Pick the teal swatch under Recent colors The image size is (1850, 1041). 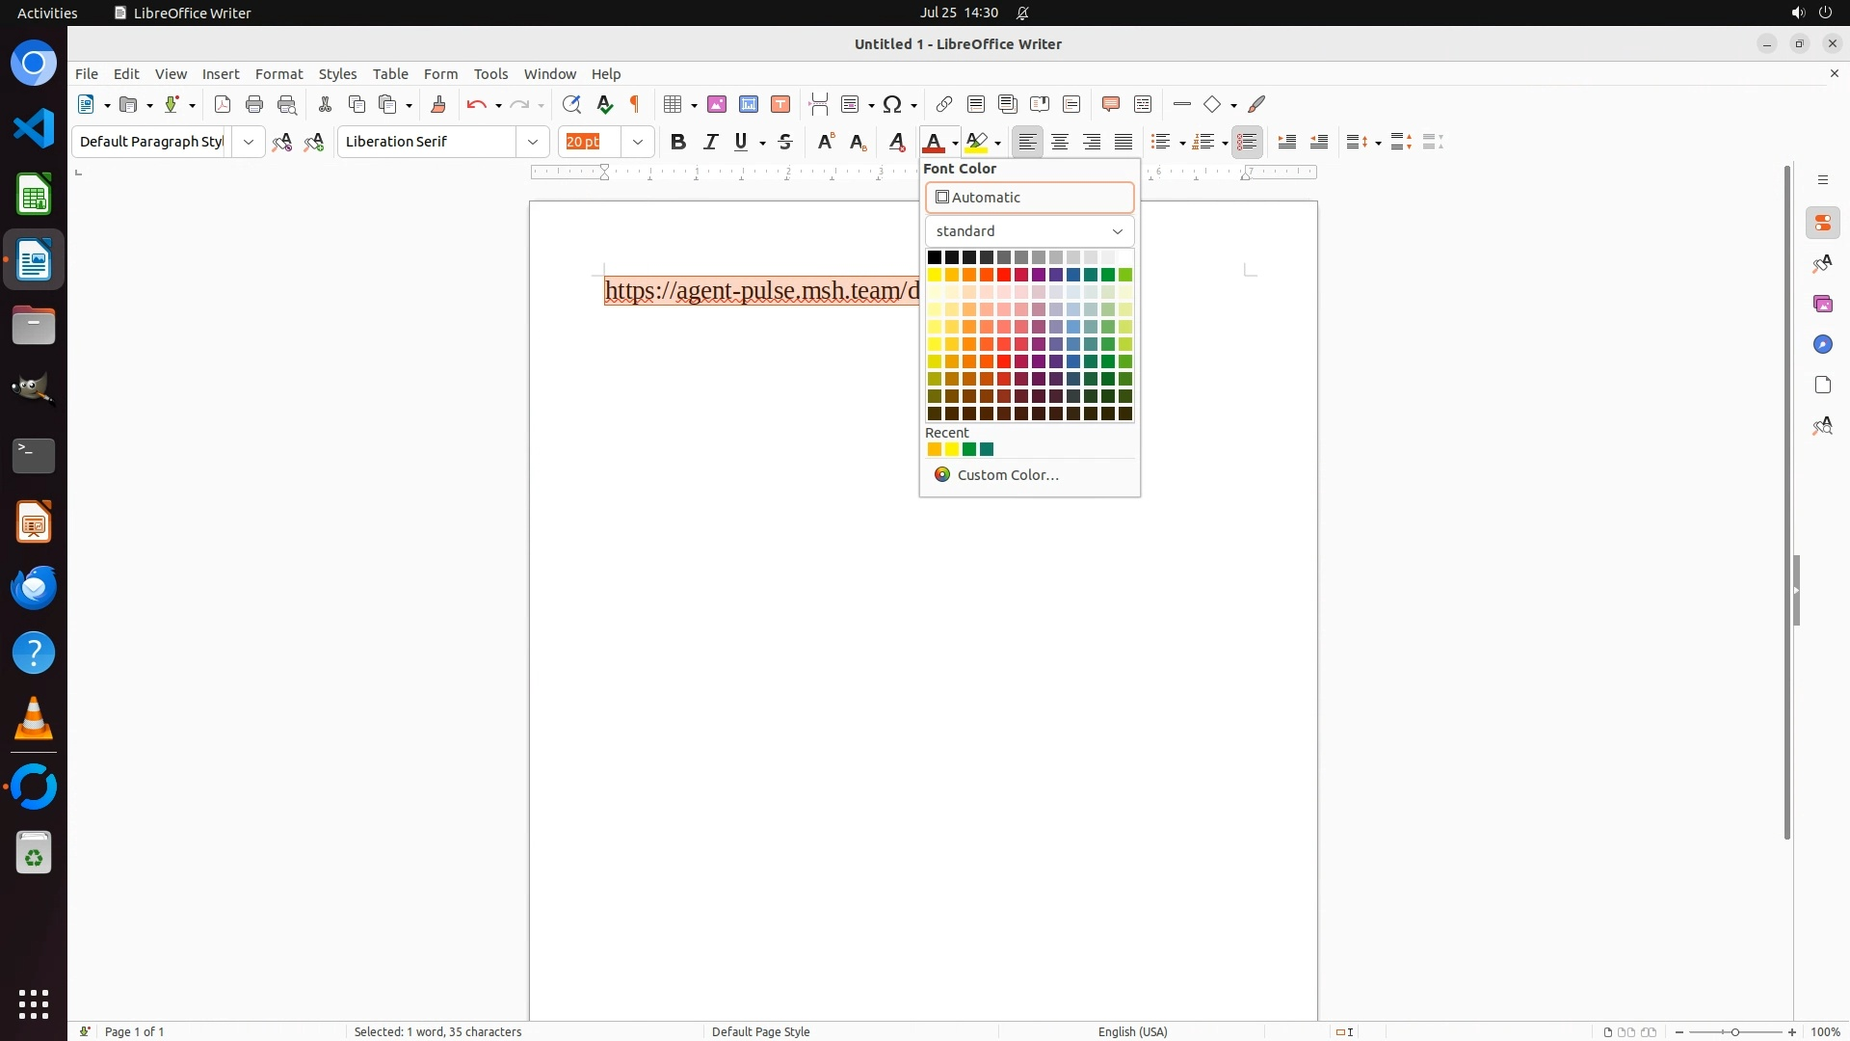(987, 449)
